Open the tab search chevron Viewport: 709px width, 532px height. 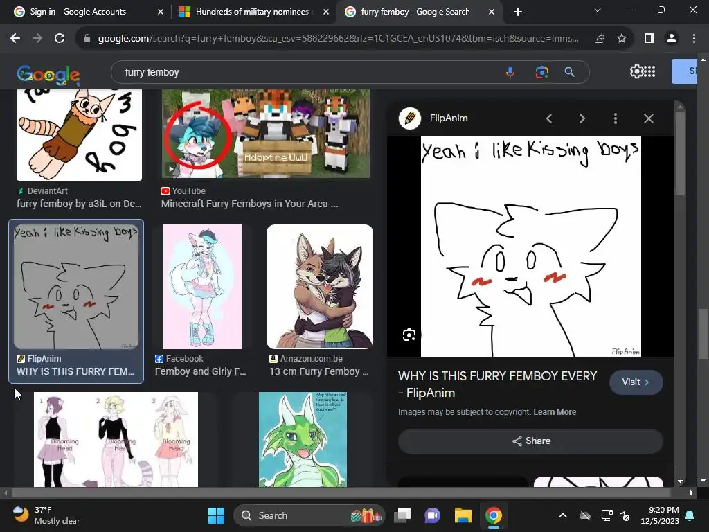pos(598,10)
